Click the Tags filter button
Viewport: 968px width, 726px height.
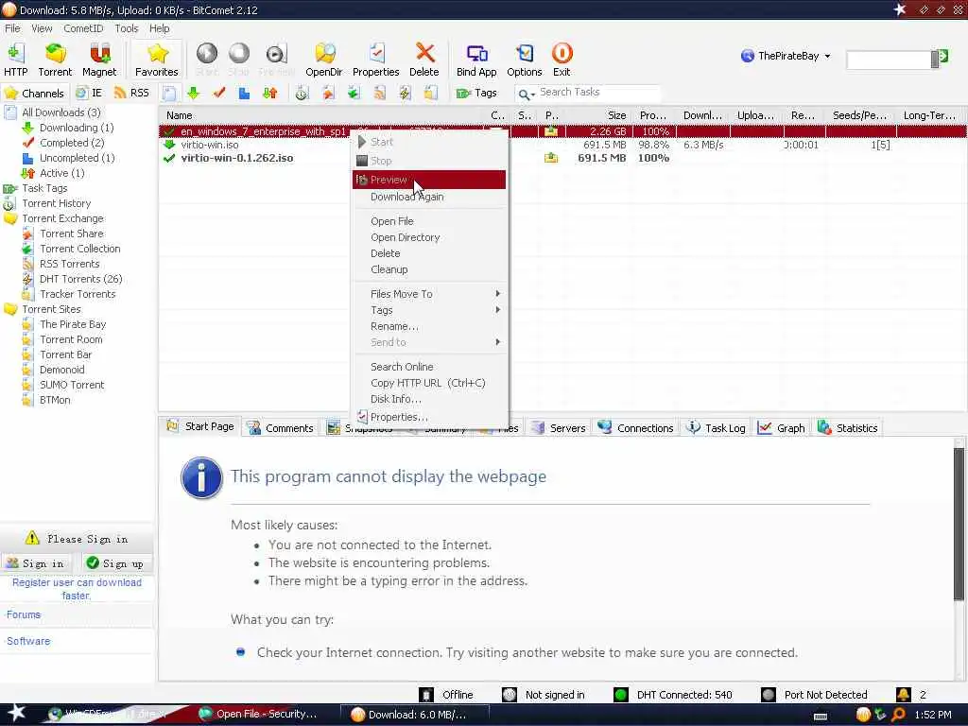click(x=476, y=94)
